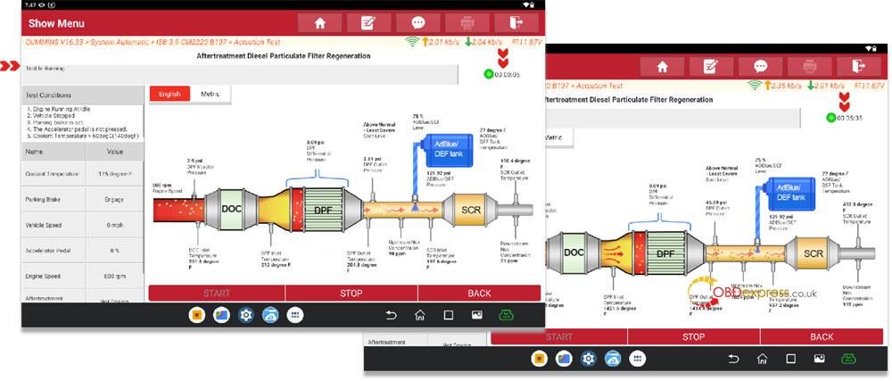
Task: Tap the home icon in the right window toolbar
Action: tap(662, 67)
